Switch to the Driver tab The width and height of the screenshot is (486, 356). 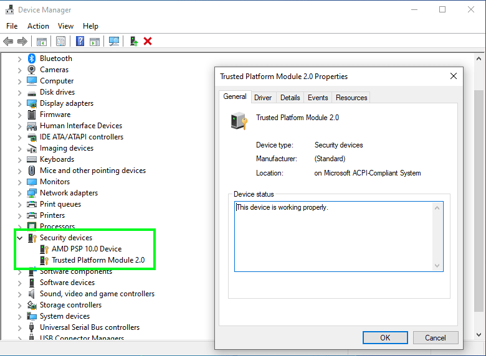pos(263,98)
